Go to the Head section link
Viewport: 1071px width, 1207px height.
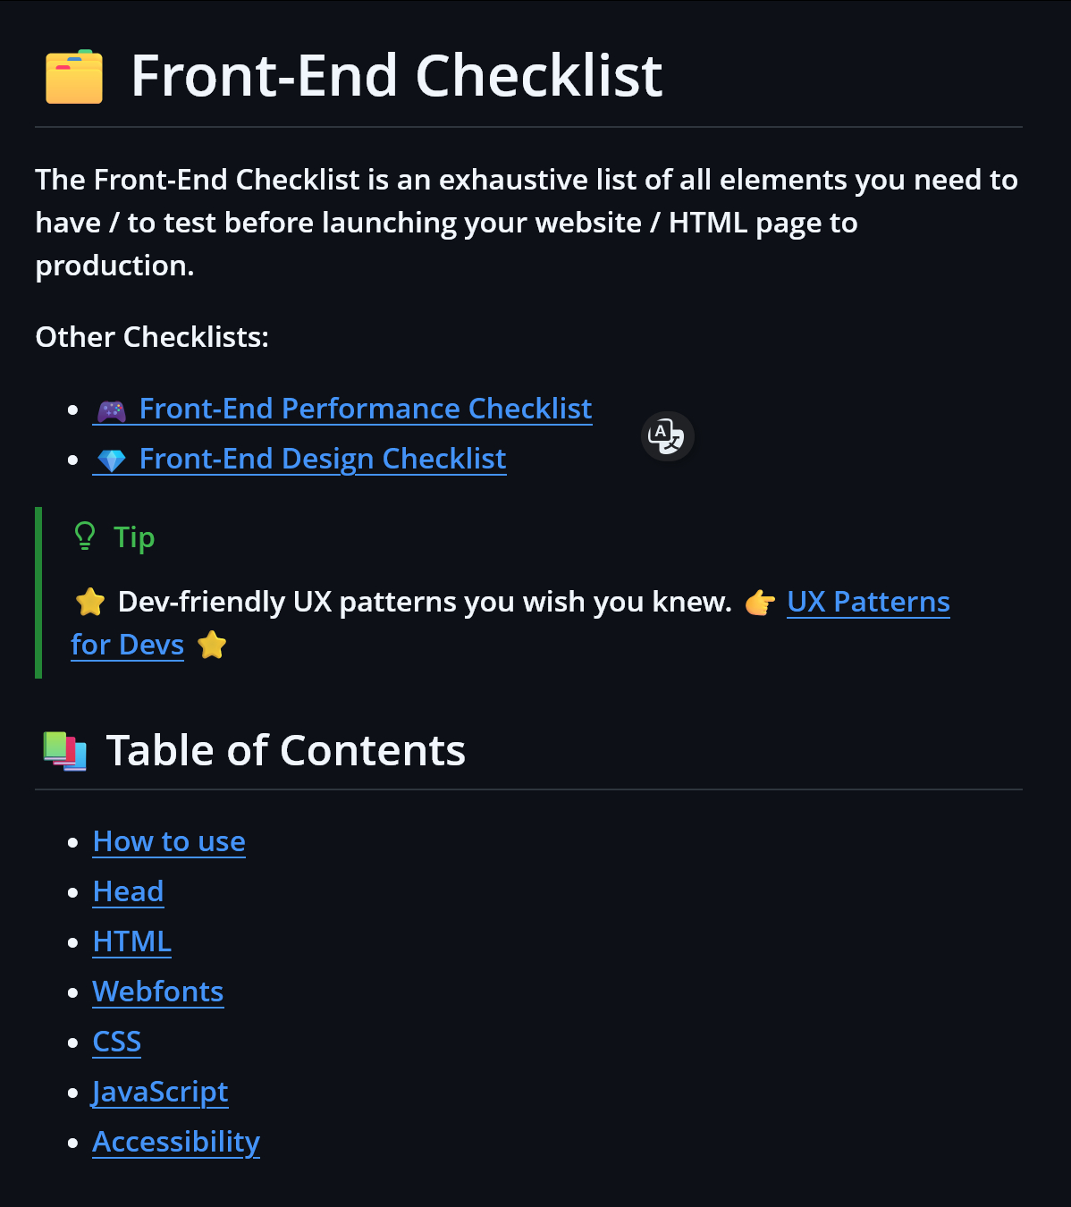coord(128,891)
